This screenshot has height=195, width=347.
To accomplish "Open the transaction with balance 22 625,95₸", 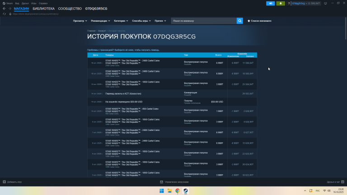I will point(172,153).
